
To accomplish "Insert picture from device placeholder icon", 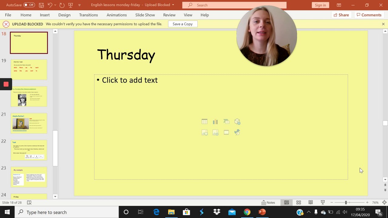I will (205, 133).
